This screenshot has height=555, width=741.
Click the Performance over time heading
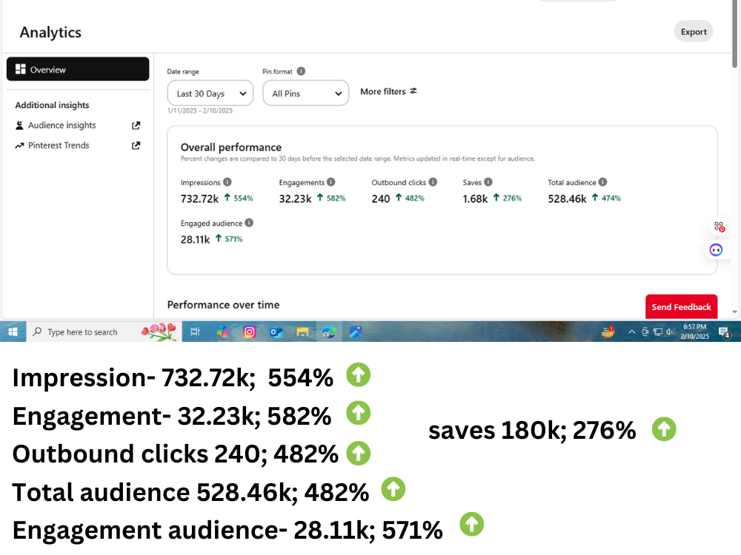(224, 305)
